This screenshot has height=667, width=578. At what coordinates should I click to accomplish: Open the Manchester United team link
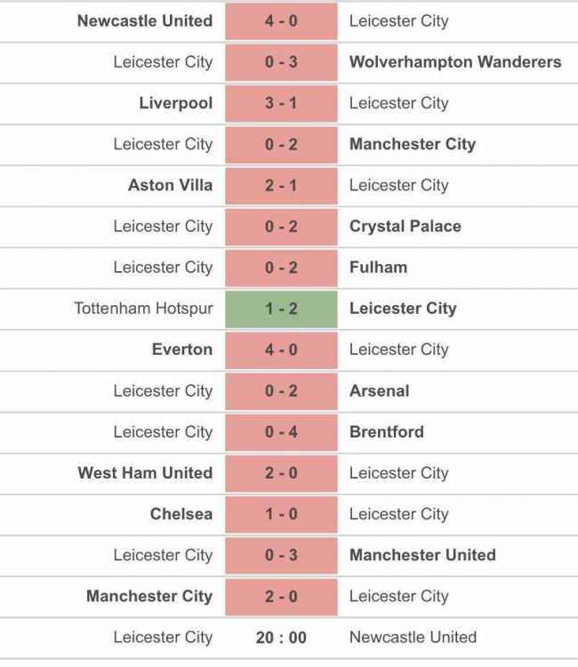point(422,555)
